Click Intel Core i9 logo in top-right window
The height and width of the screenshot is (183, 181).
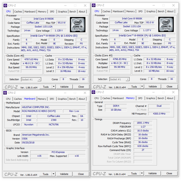point(166,24)
